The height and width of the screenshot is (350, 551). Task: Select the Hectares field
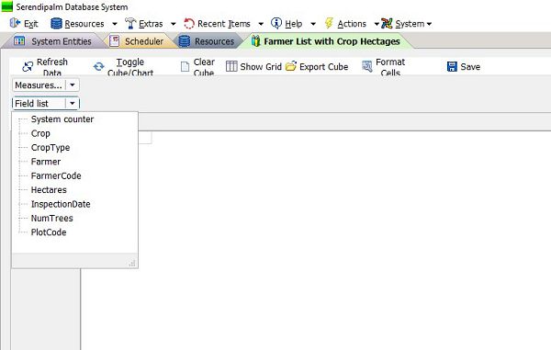(49, 190)
